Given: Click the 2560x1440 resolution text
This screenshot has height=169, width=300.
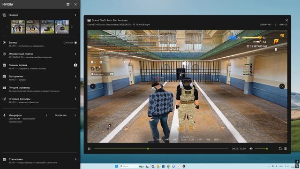Looking at the screenshot, I should 265,24.
